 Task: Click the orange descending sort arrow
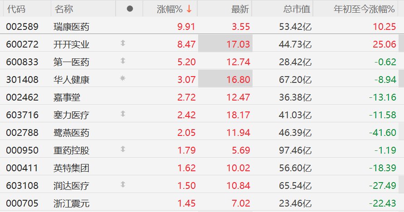pos(189,9)
